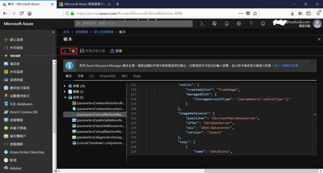The width and height of the screenshot is (323, 173).
Task: Expand the Parameters (28) tree node
Action: point(65,86)
